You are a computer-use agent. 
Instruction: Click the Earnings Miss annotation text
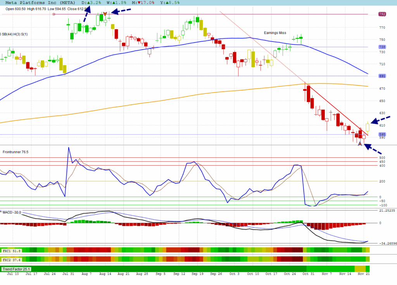[x=275, y=33]
